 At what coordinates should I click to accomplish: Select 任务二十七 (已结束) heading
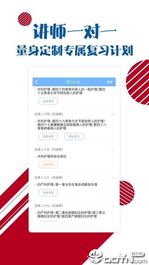pos(49,206)
